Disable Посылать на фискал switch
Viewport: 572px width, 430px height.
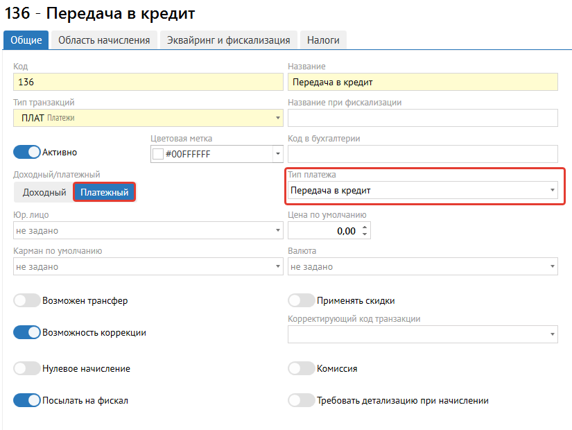click(27, 400)
